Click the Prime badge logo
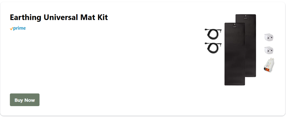 tap(18, 28)
